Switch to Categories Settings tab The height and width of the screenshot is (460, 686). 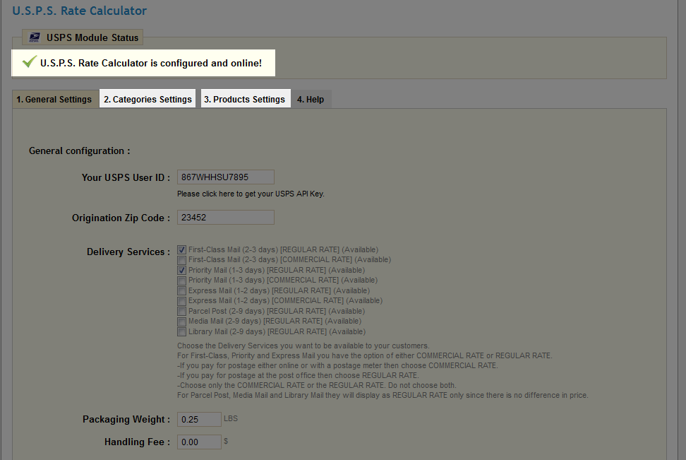point(148,100)
